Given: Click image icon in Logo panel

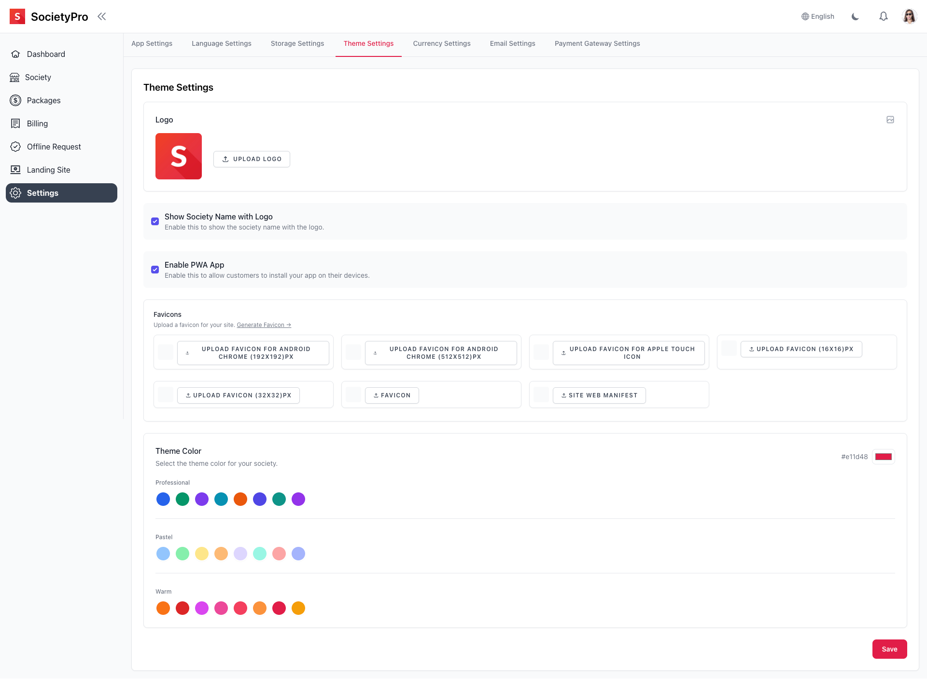Looking at the screenshot, I should (890, 120).
